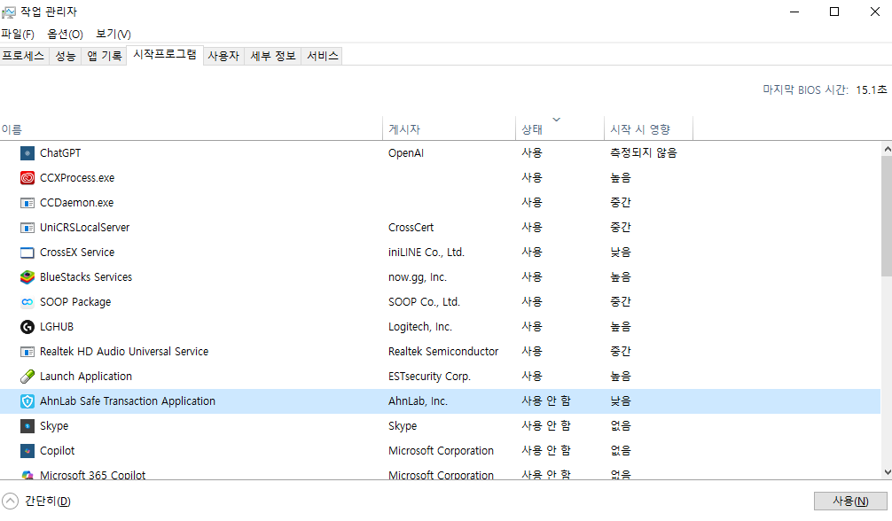Click the 간단히(D) fewer details link

click(48, 502)
